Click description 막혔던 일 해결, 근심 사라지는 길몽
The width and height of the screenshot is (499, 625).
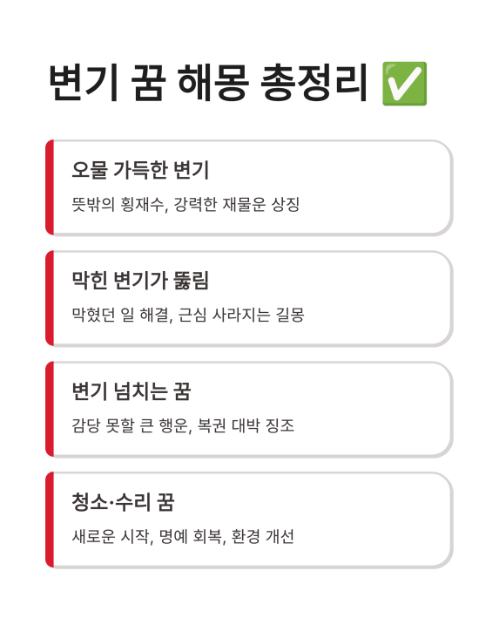coord(188,315)
